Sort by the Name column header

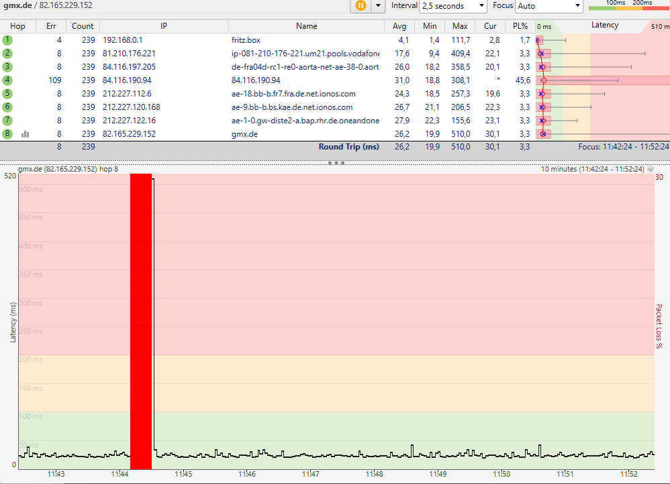pyautogui.click(x=306, y=26)
